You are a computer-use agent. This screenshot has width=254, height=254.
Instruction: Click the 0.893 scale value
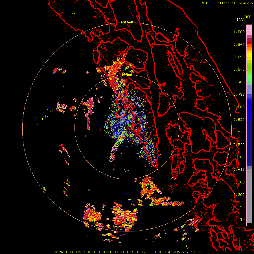pos(239,57)
